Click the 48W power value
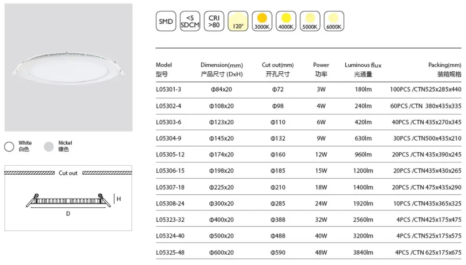 [x=321, y=252]
